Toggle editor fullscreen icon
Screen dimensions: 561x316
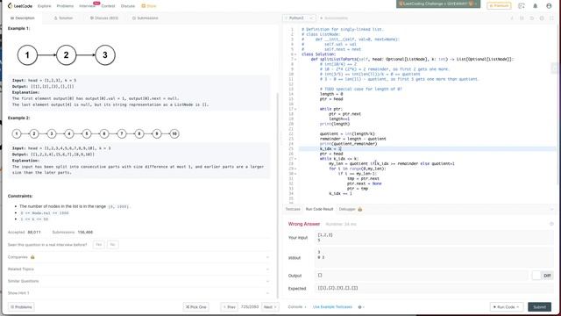pyautogui.click(x=551, y=18)
